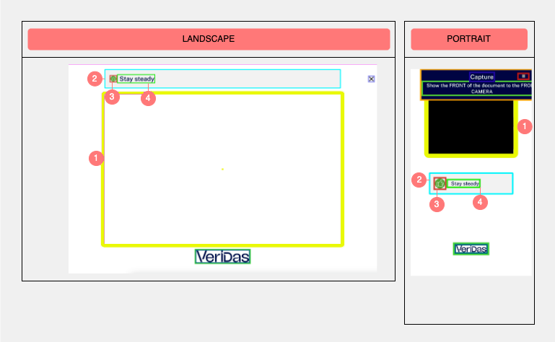
Task: Click the "Show the FRONT of the document" instruction
Action: pyautogui.click(x=478, y=88)
